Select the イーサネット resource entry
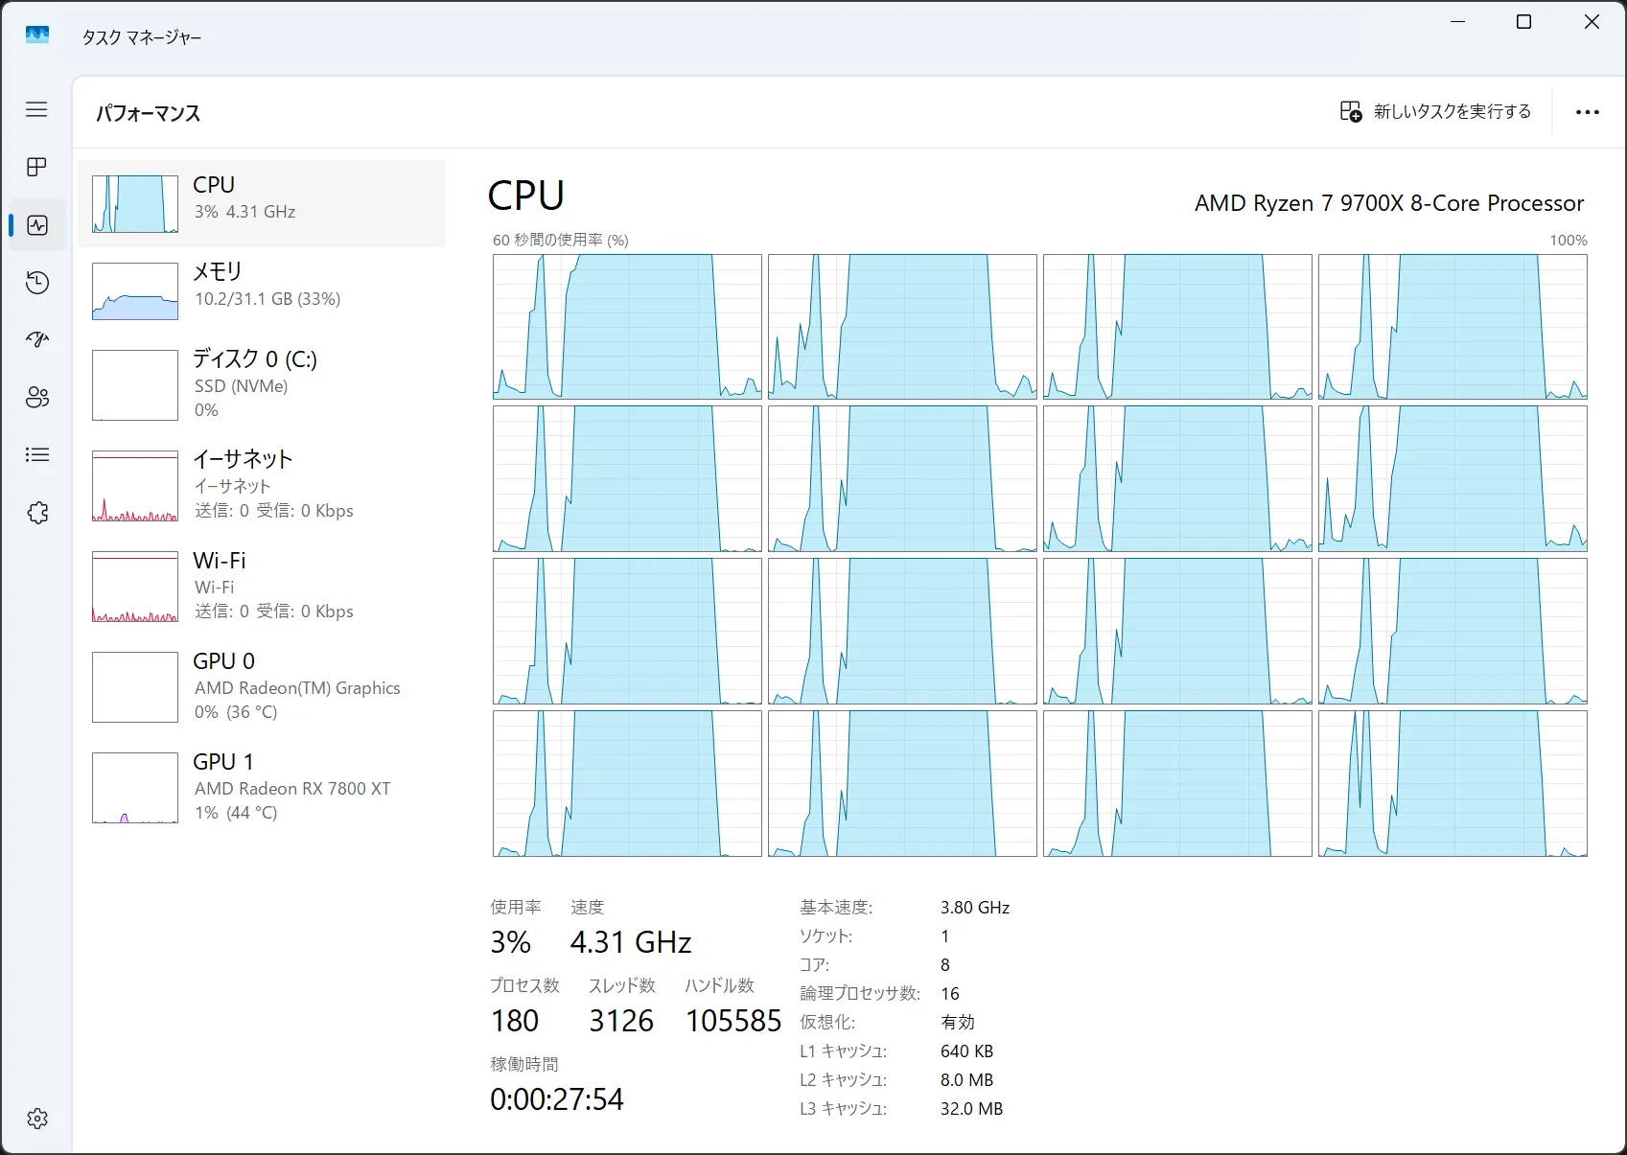1627x1155 pixels. [x=262, y=485]
